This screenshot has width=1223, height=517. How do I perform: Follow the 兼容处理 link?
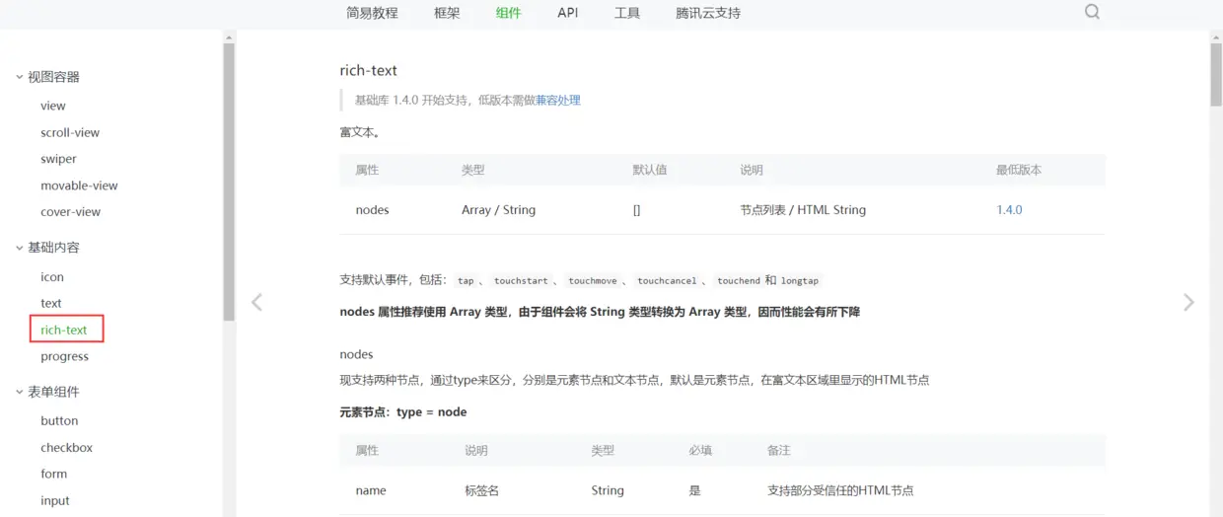558,100
